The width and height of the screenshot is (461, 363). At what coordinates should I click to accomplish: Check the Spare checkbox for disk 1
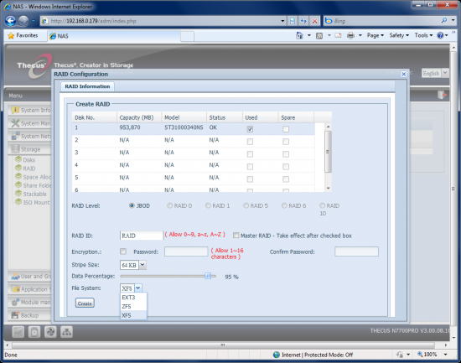pos(286,129)
